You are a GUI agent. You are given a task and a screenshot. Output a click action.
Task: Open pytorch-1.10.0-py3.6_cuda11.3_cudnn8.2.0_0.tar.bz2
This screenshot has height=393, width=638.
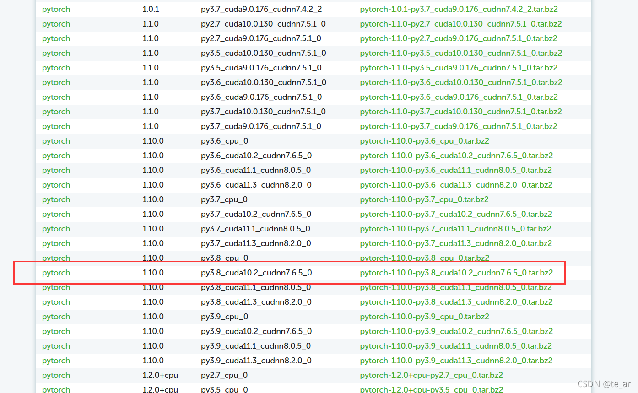tap(456, 185)
